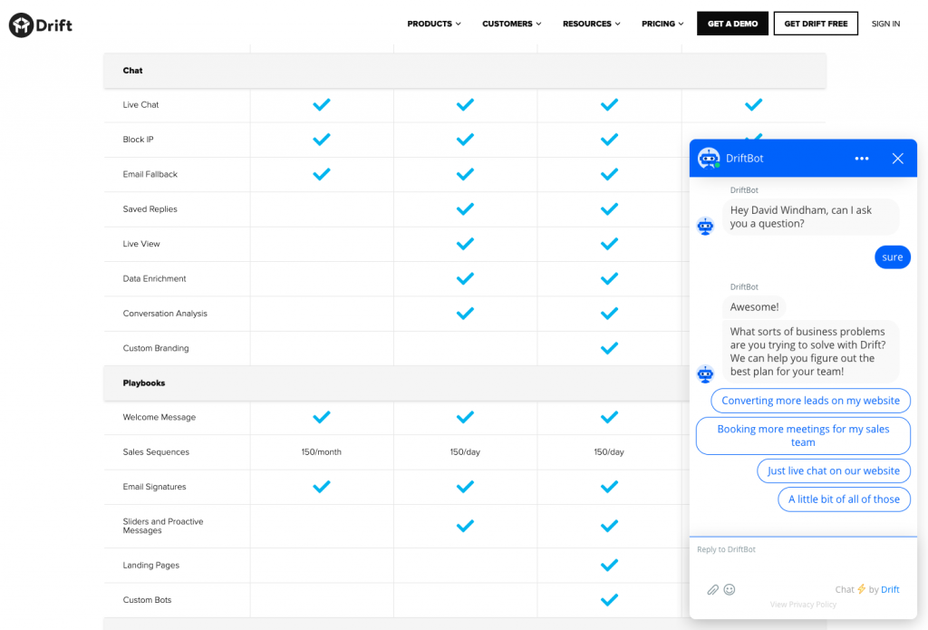Open the DriftBot chat options menu (three dots)

pyautogui.click(x=862, y=159)
